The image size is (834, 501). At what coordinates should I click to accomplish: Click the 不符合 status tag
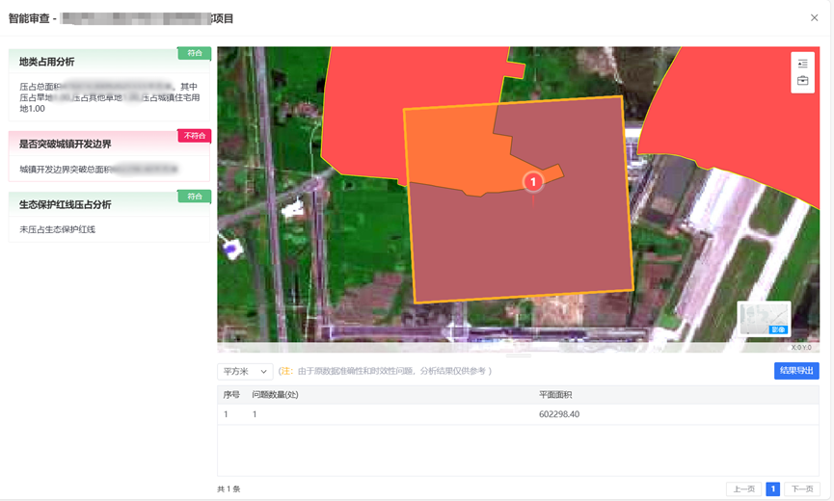click(194, 136)
